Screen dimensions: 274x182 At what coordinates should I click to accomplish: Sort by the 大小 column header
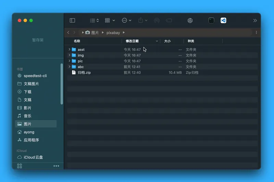pyautogui.click(x=167, y=41)
